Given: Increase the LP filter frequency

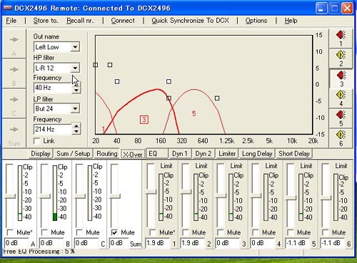Looking at the screenshot, I should pos(76,126).
